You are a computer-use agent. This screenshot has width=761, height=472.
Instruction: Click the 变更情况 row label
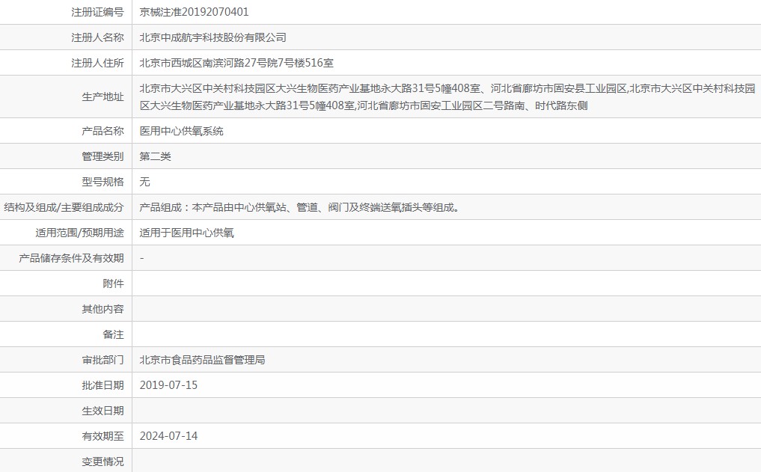coord(103,462)
